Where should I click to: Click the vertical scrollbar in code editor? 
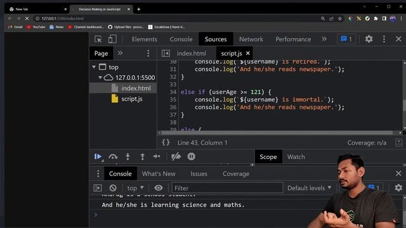[x=404, y=105]
